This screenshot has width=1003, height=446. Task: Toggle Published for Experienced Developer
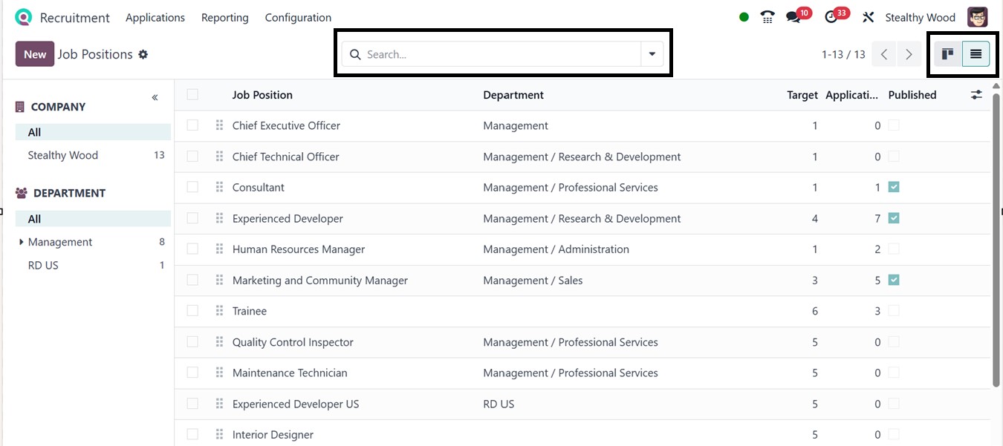894,218
